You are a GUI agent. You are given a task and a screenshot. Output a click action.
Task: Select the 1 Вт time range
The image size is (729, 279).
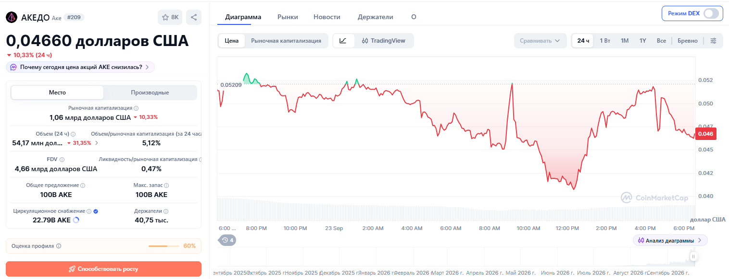(605, 41)
